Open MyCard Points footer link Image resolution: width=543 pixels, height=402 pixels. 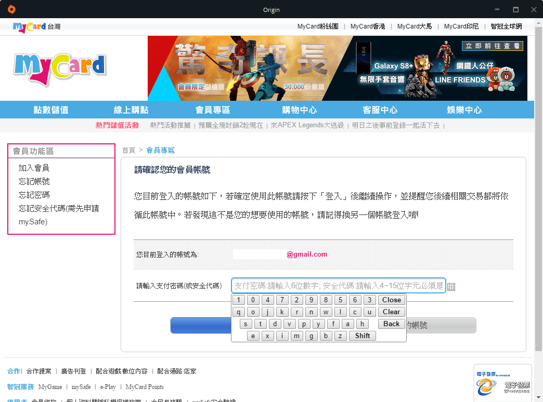[145, 387]
